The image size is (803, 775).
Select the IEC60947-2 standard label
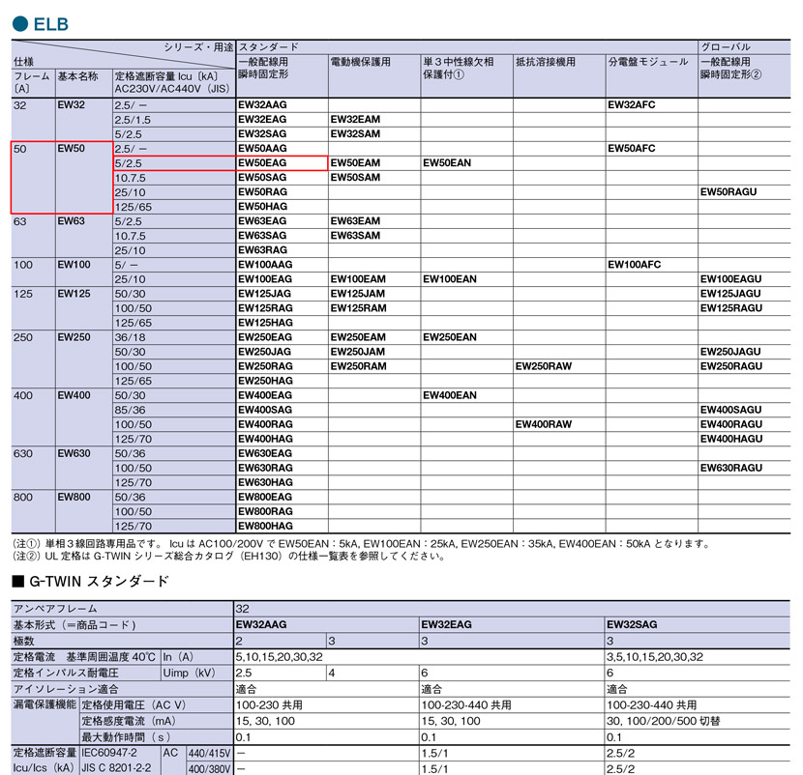pos(109,753)
